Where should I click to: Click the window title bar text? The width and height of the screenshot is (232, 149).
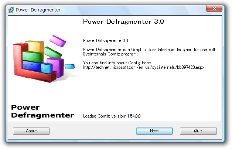38,10
